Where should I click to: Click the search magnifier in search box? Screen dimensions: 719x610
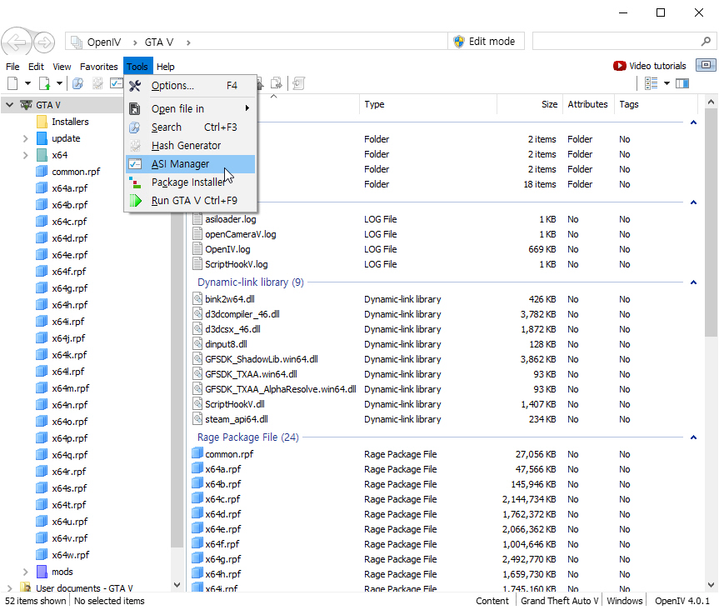(706, 42)
